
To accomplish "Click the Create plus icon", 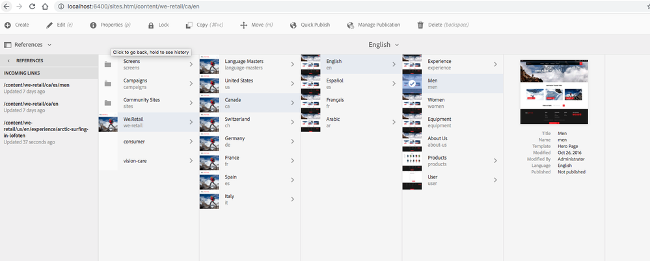I will pos(8,25).
